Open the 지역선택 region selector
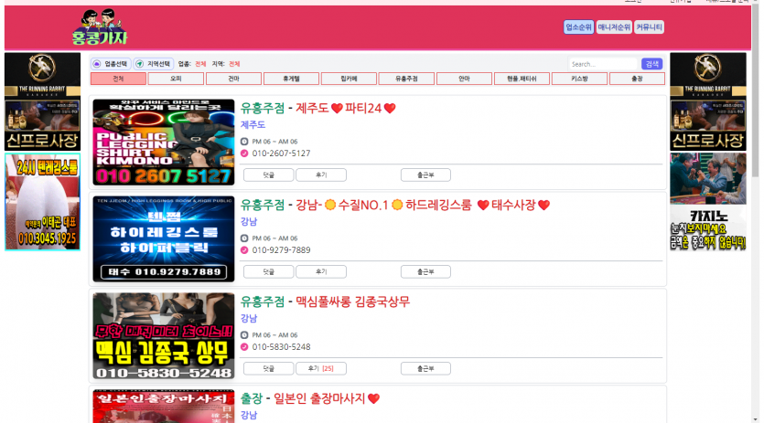This screenshot has height=423, width=764. [x=154, y=64]
